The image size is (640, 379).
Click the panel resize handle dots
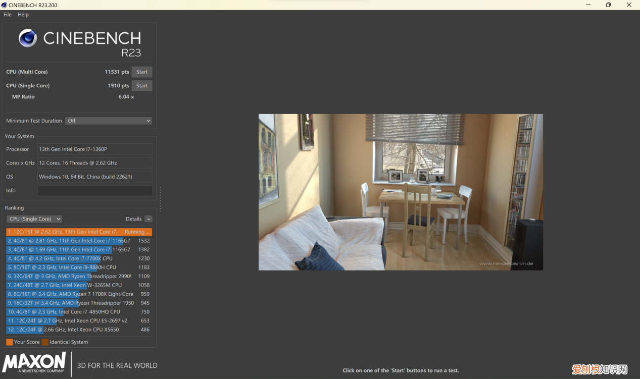(161, 199)
